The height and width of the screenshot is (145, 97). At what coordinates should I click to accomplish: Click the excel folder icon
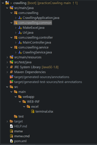[28, 107]
